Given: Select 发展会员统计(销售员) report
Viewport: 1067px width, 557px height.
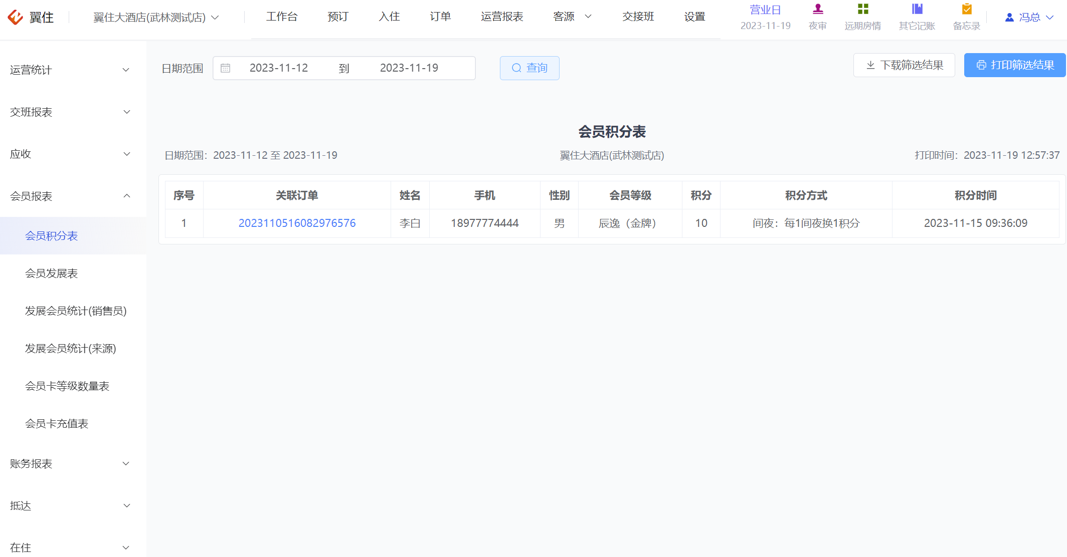Looking at the screenshot, I should coord(73,311).
